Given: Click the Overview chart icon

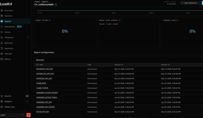Looking at the screenshot, I should 2,10.
